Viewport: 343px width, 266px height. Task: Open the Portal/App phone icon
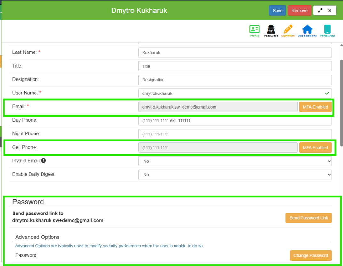click(327, 31)
